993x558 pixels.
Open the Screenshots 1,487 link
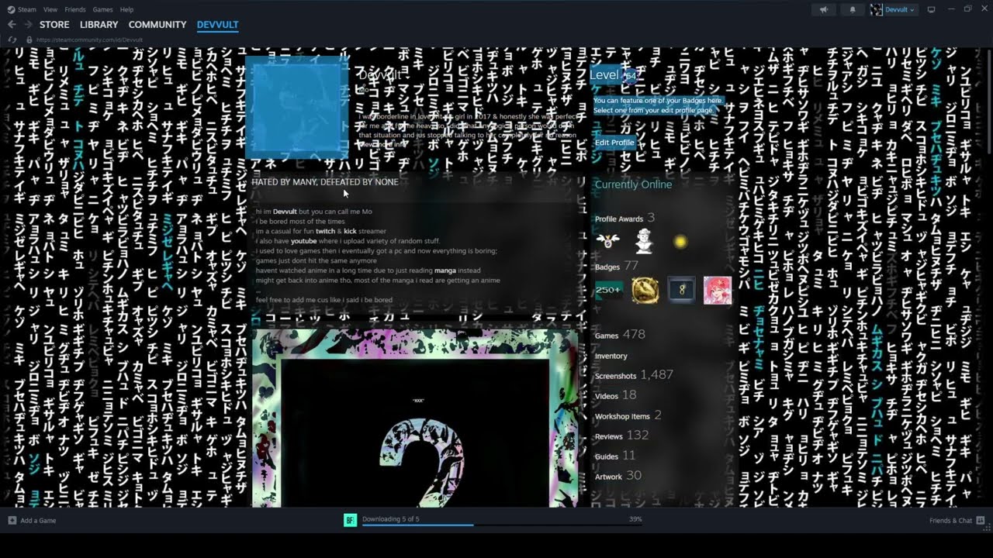click(x=634, y=375)
